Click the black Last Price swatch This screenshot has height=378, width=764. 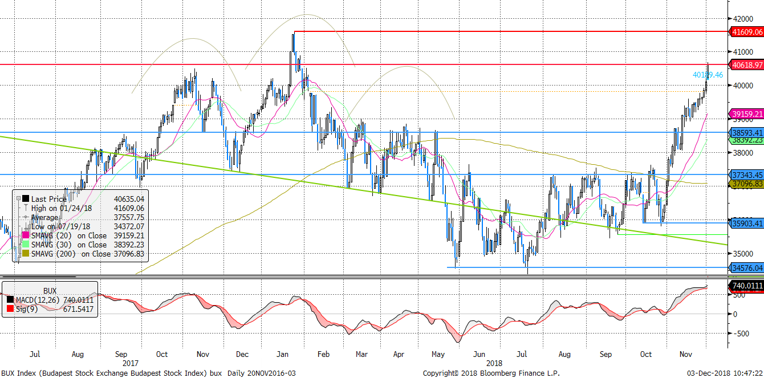point(26,199)
